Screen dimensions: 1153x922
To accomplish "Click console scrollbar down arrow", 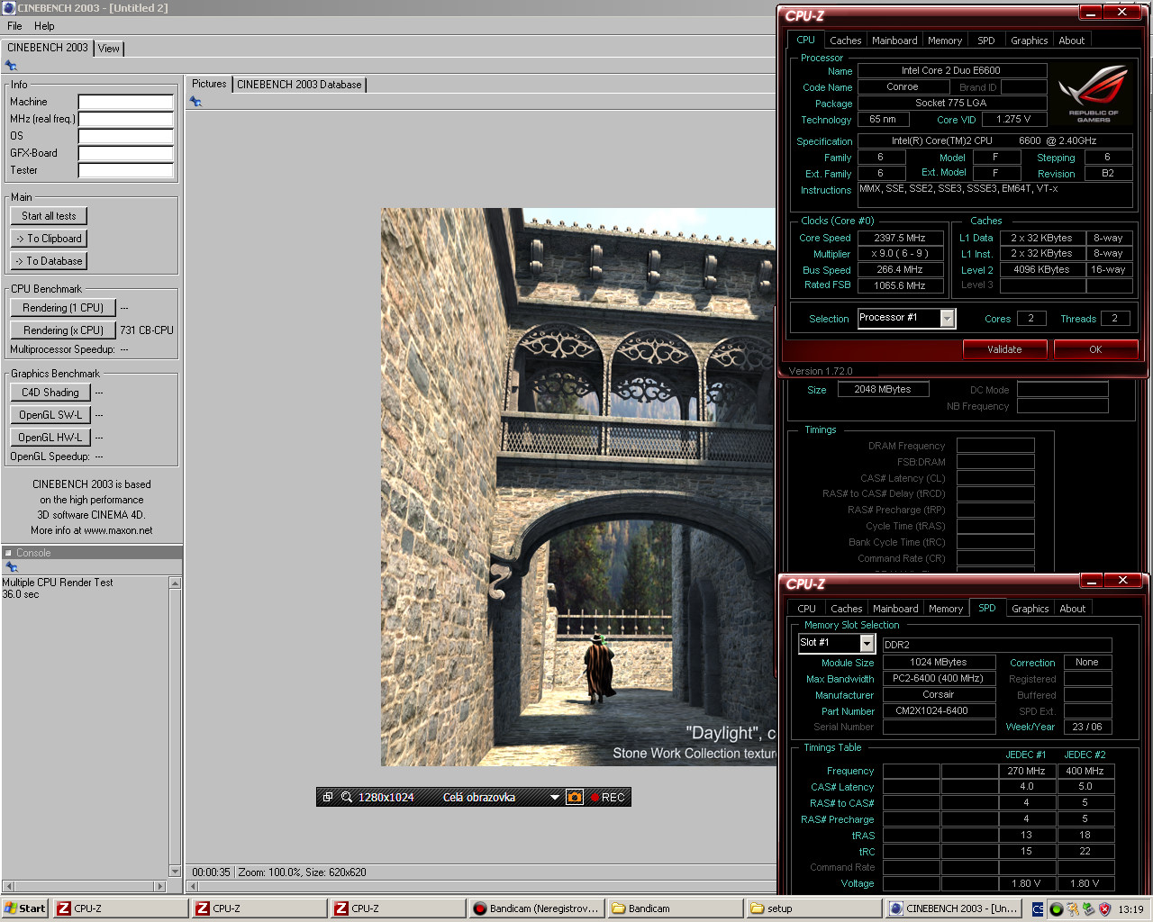I will point(175,871).
